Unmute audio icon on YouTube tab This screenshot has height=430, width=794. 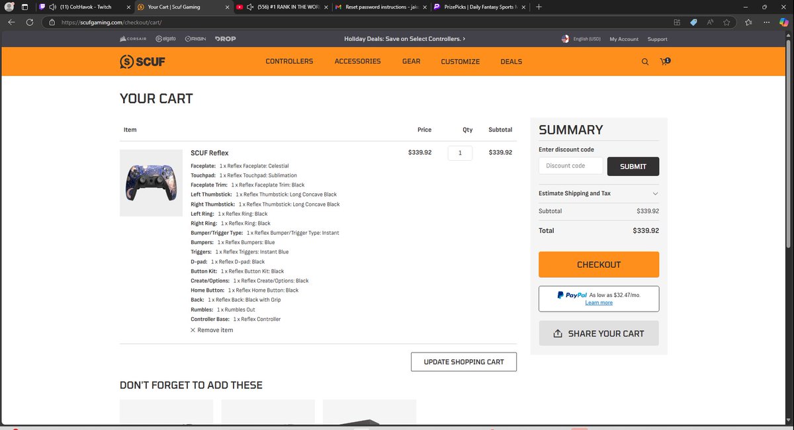tap(250, 7)
